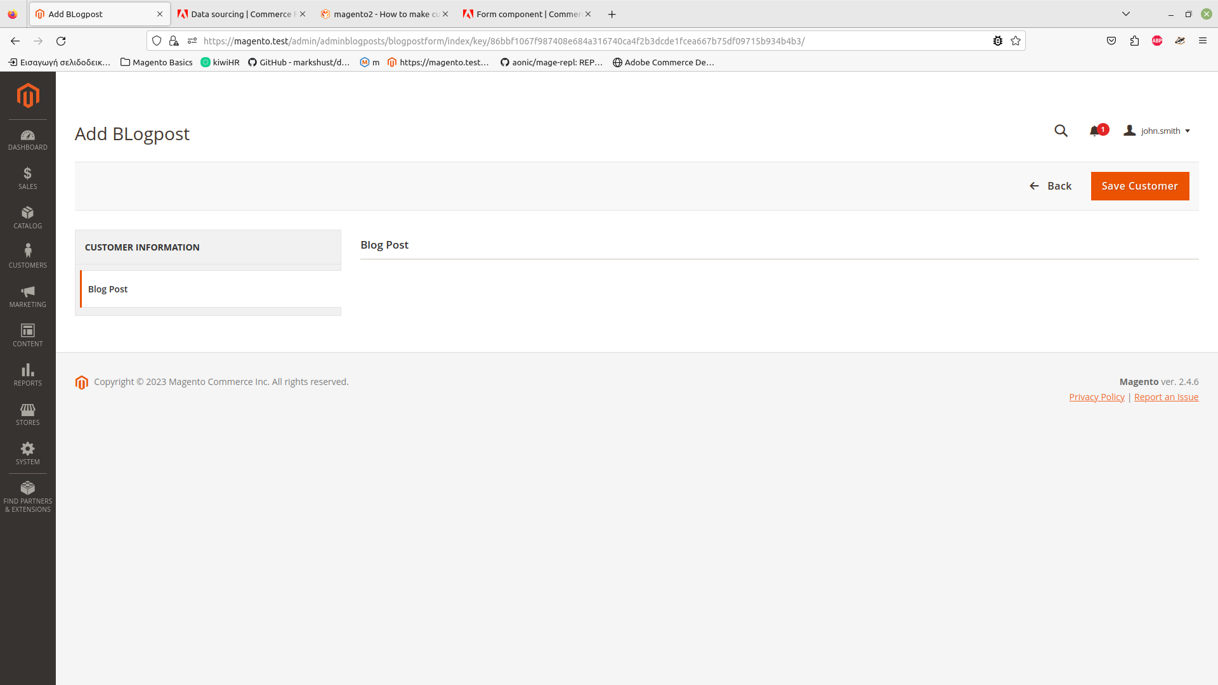This screenshot has width=1218, height=685.
Task: Click the Stores section in sidebar
Action: 28,413
